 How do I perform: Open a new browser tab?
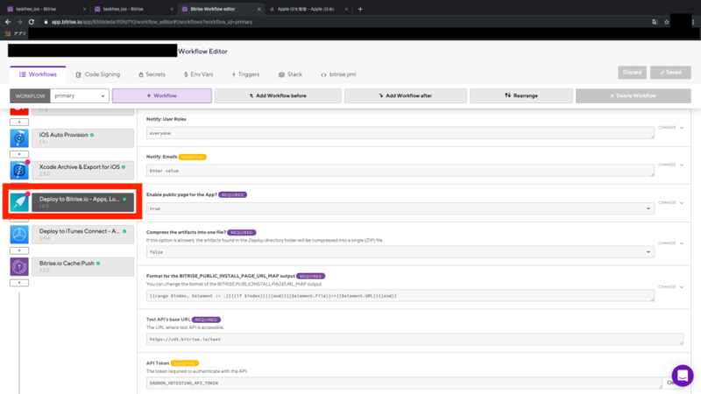[x=360, y=9]
